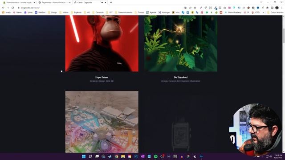Open the Outros favoritos folder
The height and width of the screenshot is (160, 285).
275,12
